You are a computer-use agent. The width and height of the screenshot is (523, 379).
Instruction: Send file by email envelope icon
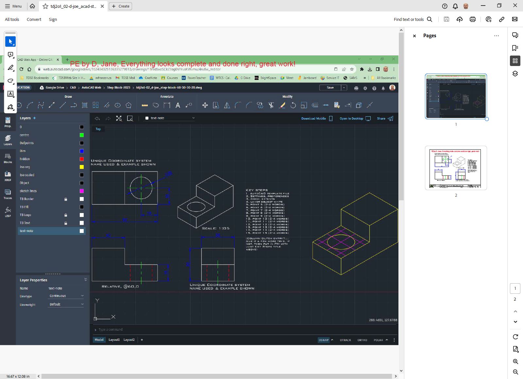(x=515, y=19)
